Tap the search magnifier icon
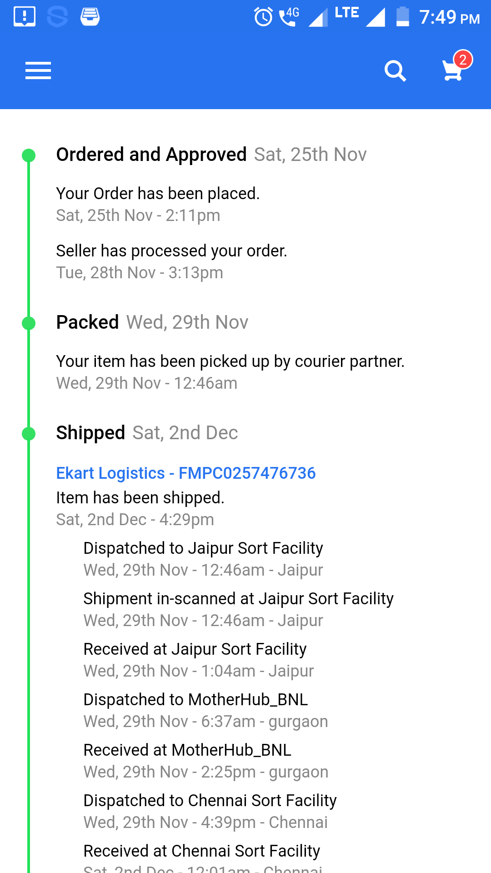The height and width of the screenshot is (873, 491). tap(395, 71)
